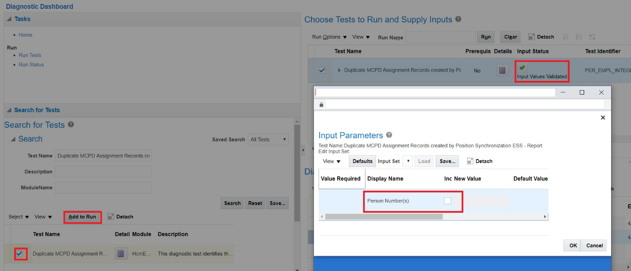Open View menu in search results toolbar

pyautogui.click(x=43, y=217)
